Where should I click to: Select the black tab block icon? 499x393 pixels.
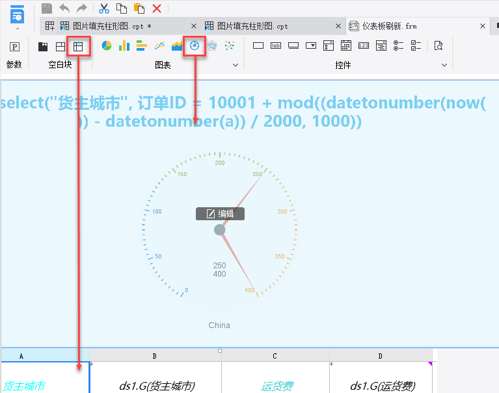tap(43, 47)
